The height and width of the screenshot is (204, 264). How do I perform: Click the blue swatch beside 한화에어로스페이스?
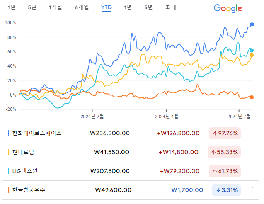coord(9,133)
